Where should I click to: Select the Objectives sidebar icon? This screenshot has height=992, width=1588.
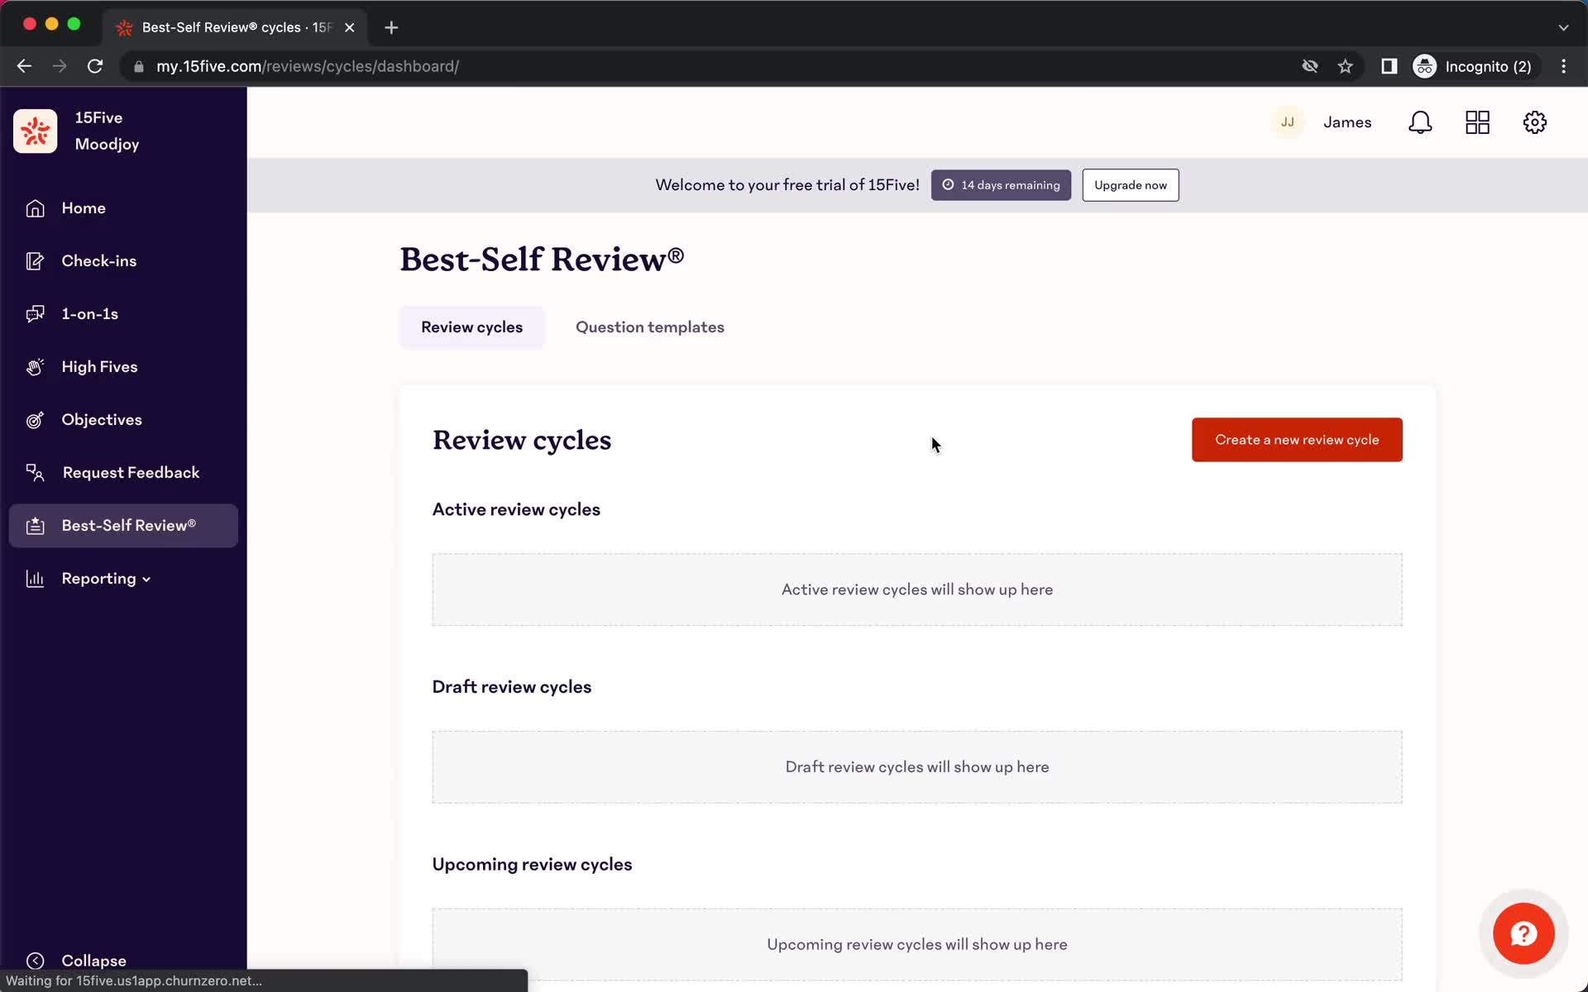click(34, 419)
